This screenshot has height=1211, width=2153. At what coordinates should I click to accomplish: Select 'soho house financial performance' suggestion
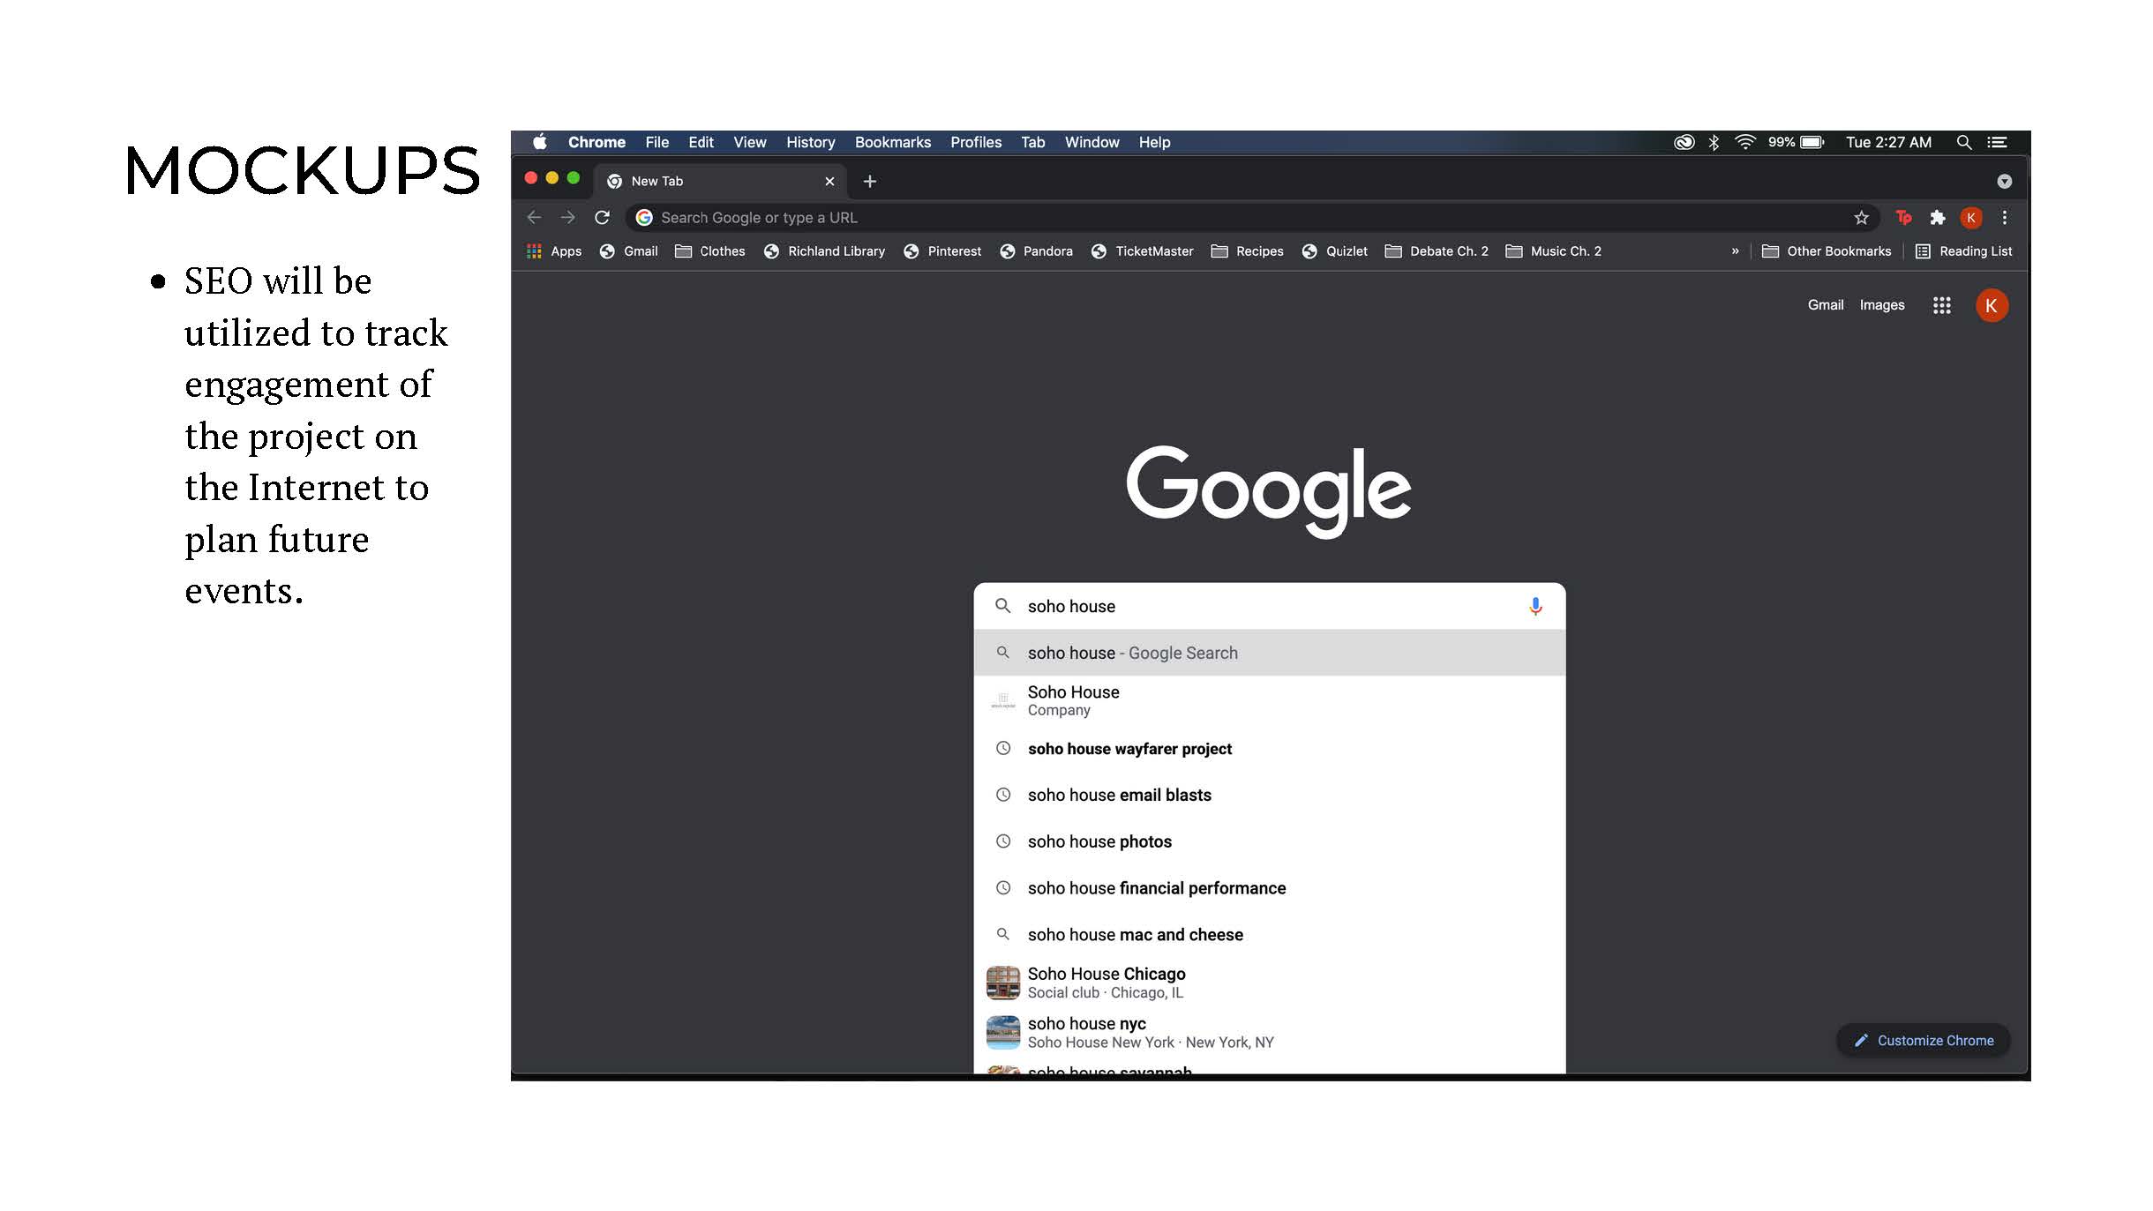point(1269,888)
